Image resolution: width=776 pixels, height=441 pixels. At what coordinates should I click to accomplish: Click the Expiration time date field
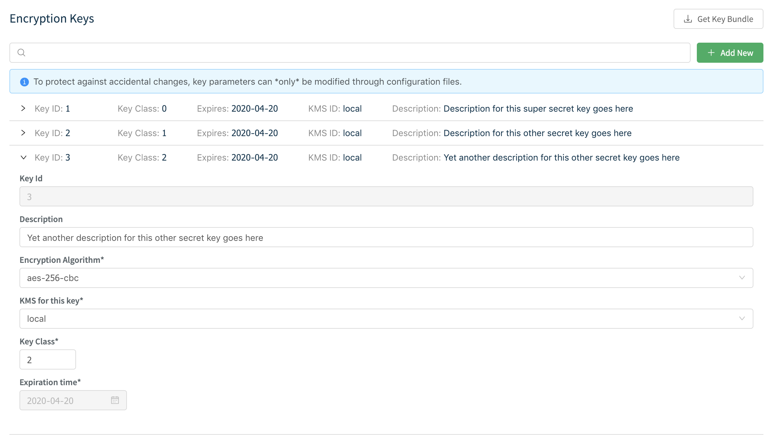(x=63, y=400)
